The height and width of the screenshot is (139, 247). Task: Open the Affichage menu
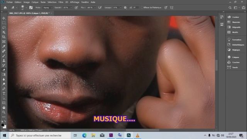point(74,2)
